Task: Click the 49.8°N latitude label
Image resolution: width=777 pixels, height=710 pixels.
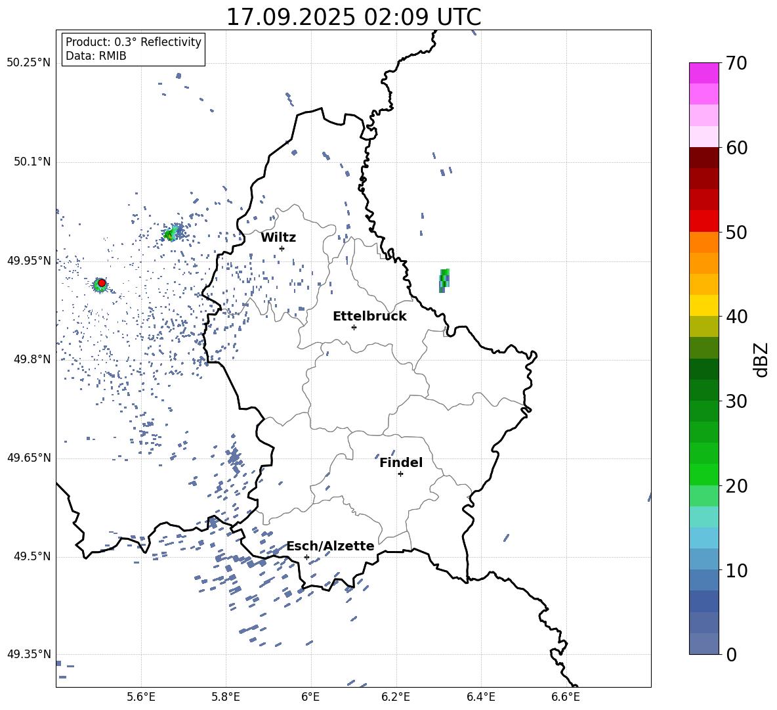Action: pos(32,359)
